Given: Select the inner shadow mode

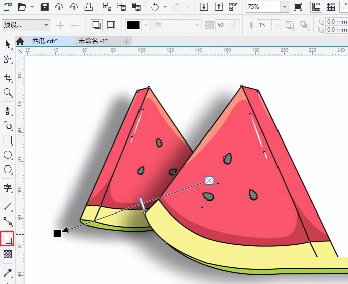Looking at the screenshot, I should [111, 25].
